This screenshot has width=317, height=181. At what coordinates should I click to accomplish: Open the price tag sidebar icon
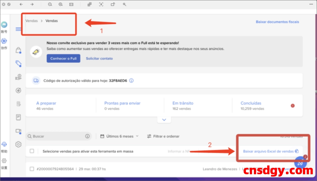click(18, 63)
